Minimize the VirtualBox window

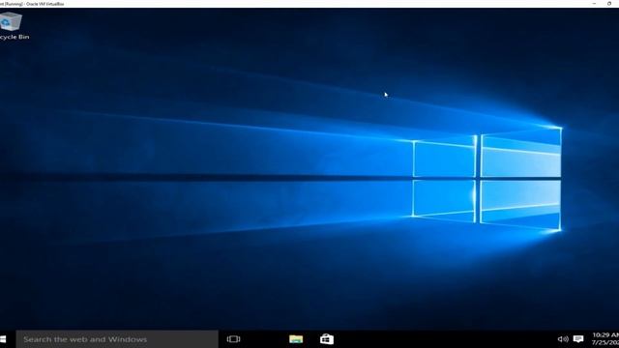click(594, 4)
